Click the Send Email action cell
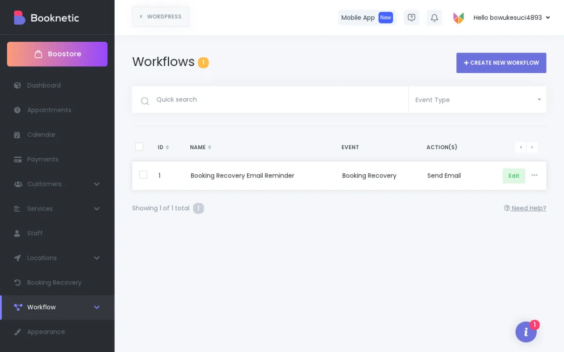564x352 pixels. click(x=444, y=176)
